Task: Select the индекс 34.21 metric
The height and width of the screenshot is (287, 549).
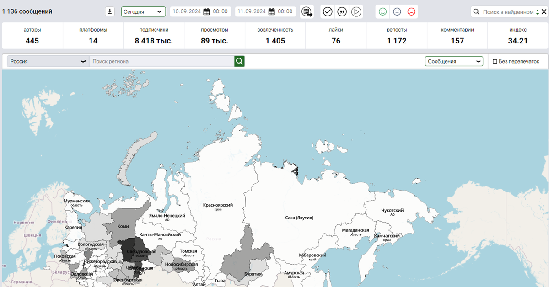Action: (x=518, y=36)
